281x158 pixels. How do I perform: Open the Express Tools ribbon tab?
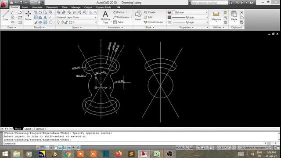(104, 7)
